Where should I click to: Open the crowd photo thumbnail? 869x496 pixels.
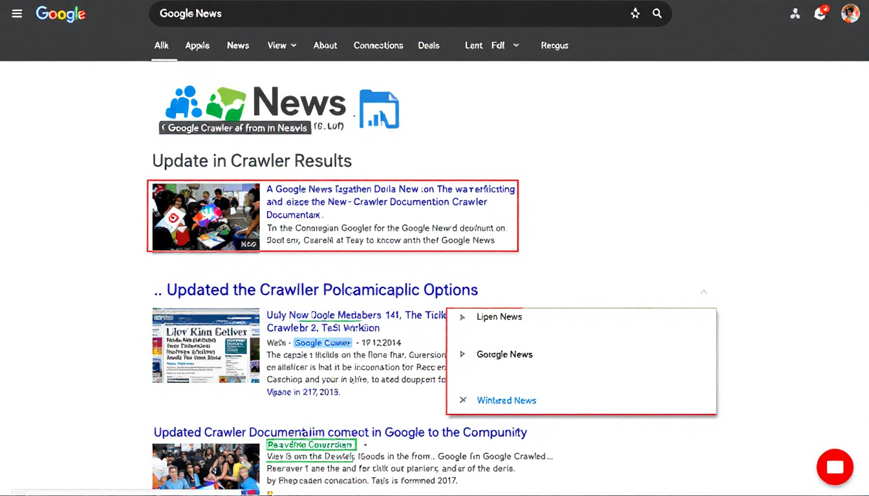[x=206, y=468]
